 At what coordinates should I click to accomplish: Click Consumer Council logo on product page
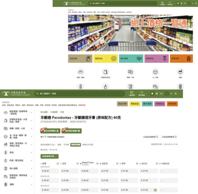coord(16,93)
